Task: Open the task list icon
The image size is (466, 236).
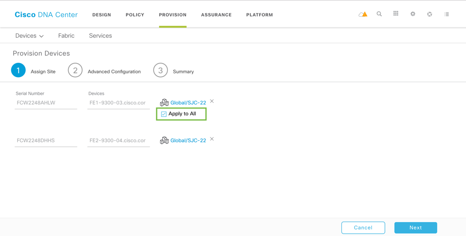Action: click(446, 14)
